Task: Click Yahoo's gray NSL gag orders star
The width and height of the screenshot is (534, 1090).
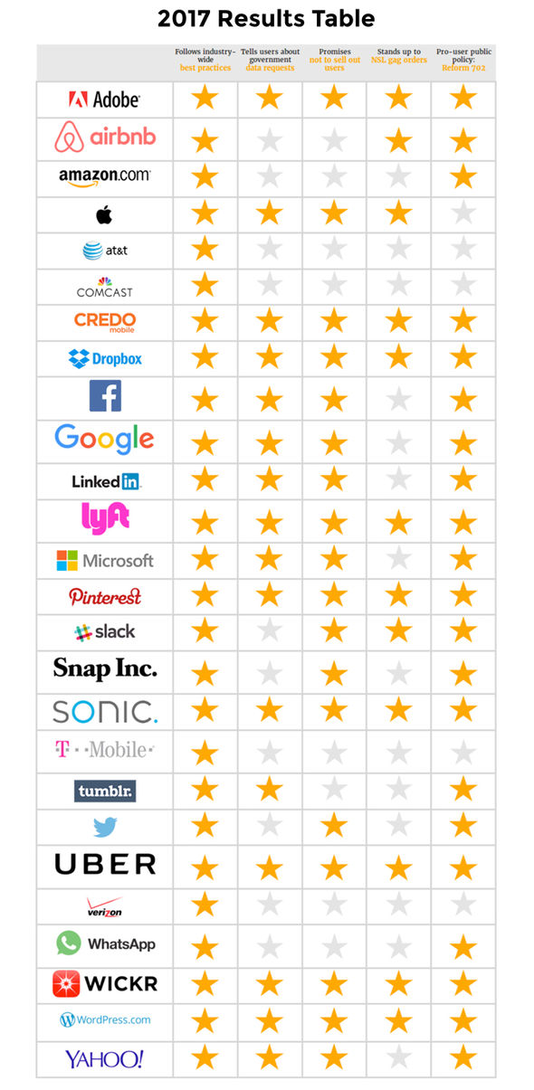Action: 398,1057
